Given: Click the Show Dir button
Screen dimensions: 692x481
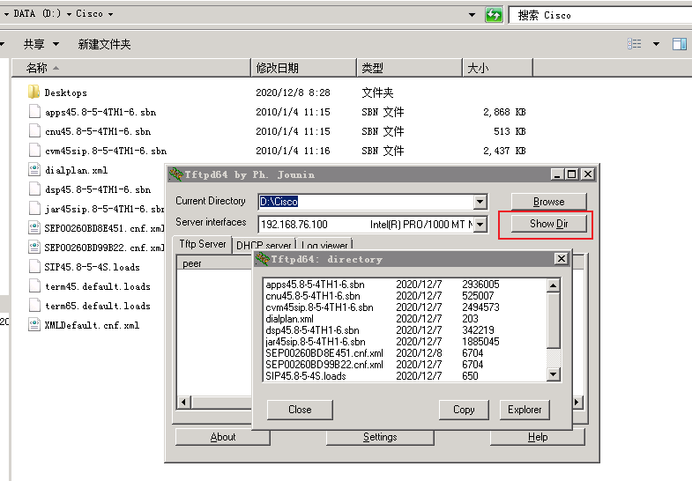Looking at the screenshot, I should click(548, 224).
